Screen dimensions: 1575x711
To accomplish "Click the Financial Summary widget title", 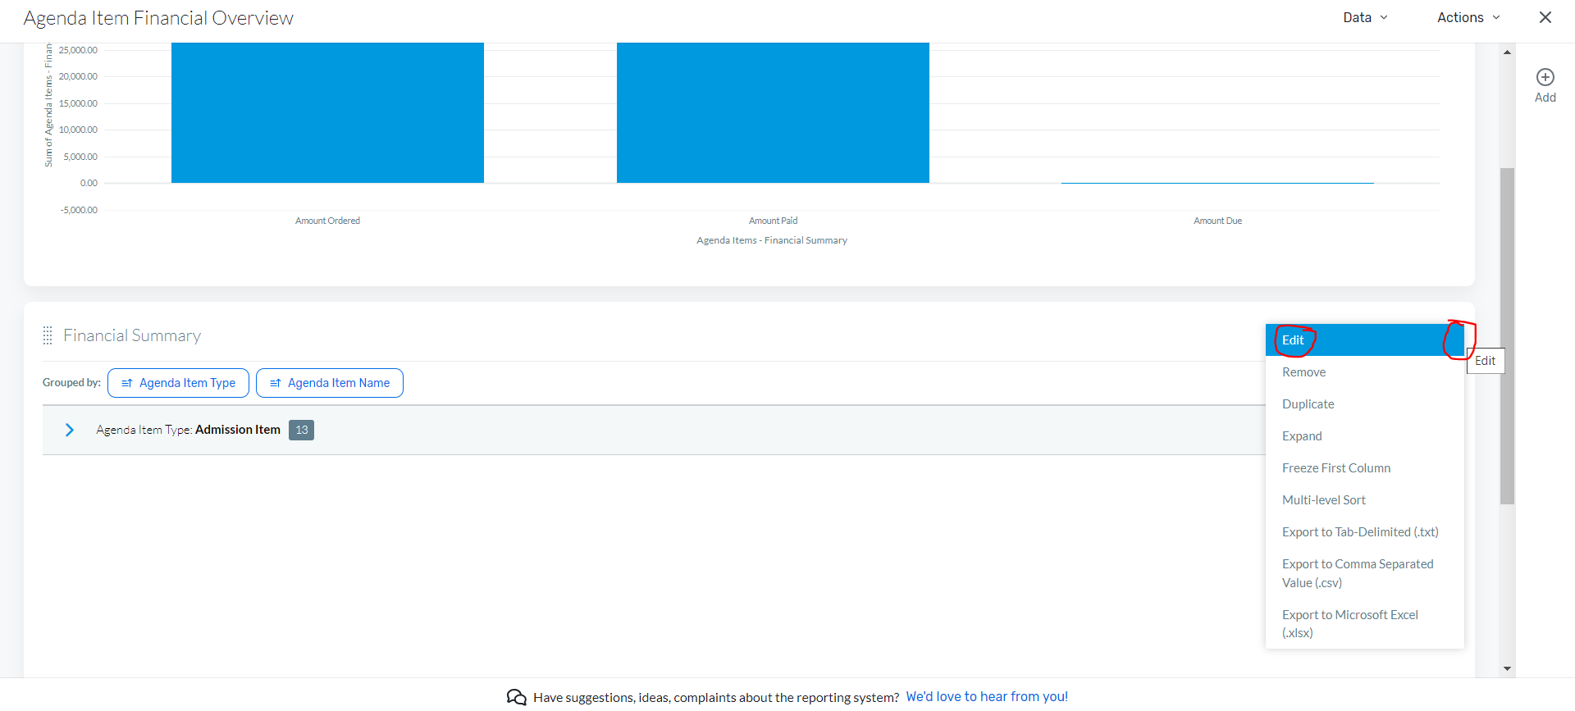I will (x=132, y=335).
